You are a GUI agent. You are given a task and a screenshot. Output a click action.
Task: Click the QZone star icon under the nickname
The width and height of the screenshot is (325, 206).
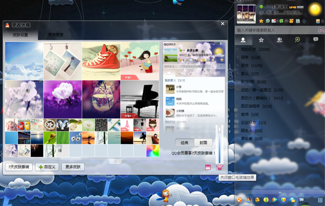pos(261,21)
